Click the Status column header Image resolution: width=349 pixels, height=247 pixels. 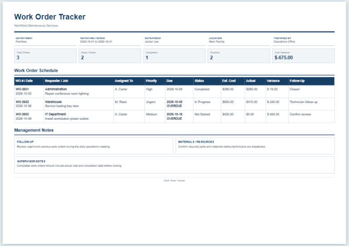point(199,81)
